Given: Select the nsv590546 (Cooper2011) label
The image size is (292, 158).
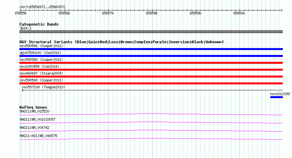Looking at the screenshot, I should pos(41,46).
